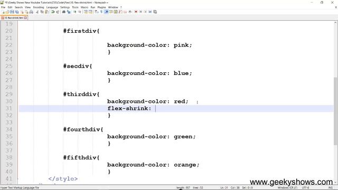338x190 pixels.
Task: Open the Plugins menu
Action: tap(102, 7)
